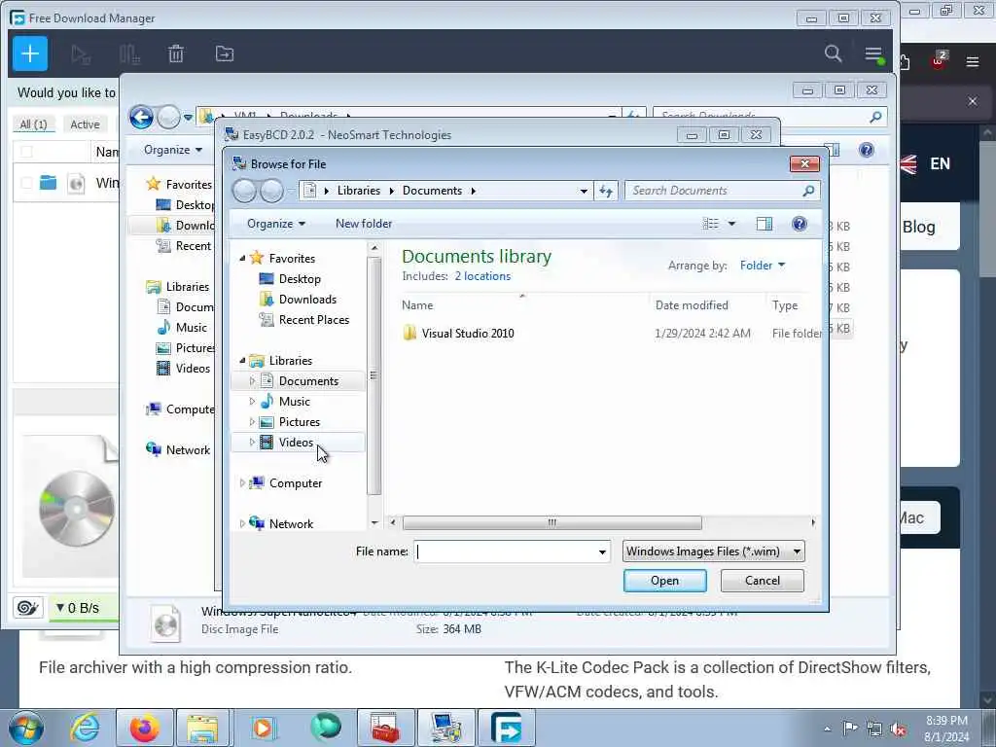Select Desktop in Browse for File favorites
Viewport: 996px width, 747px height.
(300, 279)
